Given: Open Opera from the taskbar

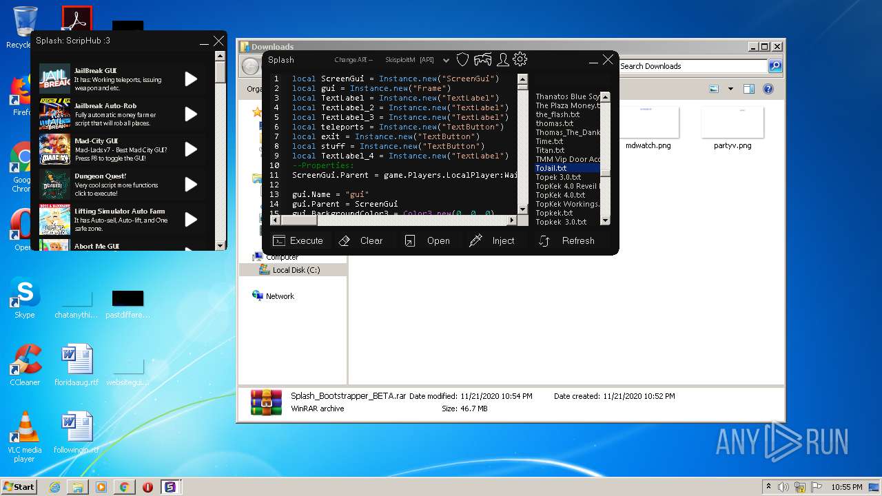Looking at the screenshot, I should [x=147, y=487].
